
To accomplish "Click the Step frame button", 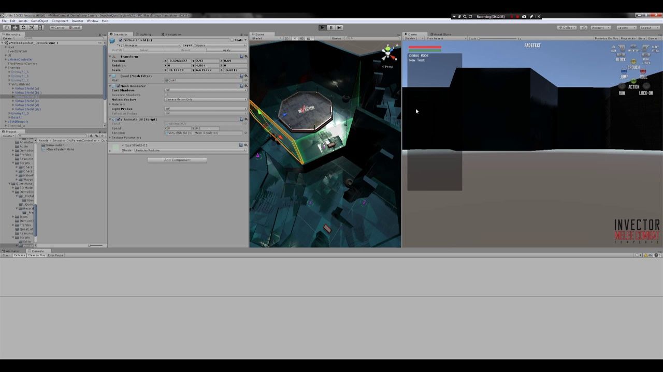I will point(339,27).
